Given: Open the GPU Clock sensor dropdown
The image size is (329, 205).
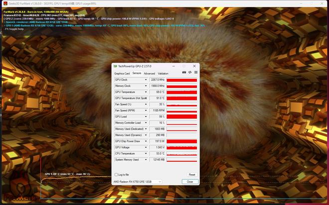Looking at the screenshot, I should click(146, 80).
